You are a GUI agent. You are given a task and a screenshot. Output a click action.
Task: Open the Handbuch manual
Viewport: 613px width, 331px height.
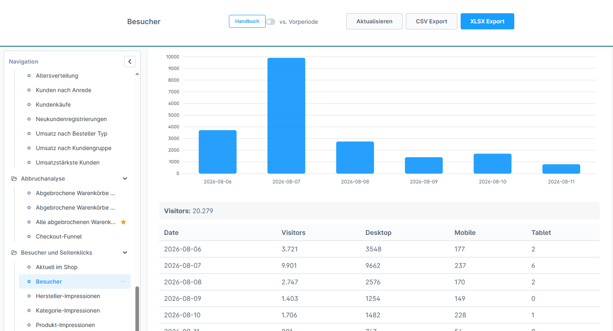tap(247, 21)
